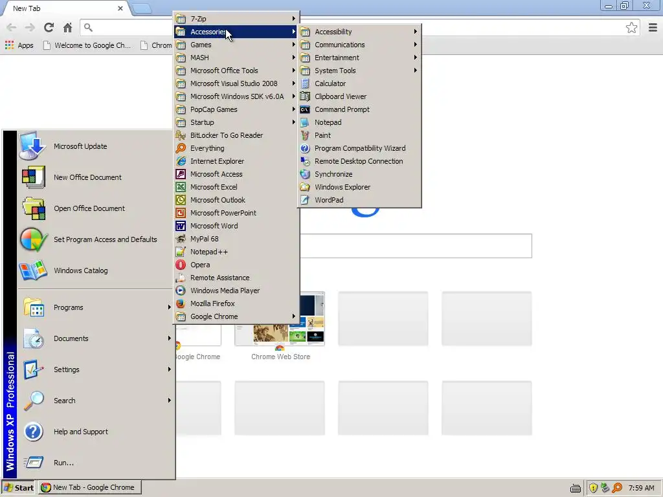Open Welcome to Google Chrome bookmark
This screenshot has width=663, height=497.
click(87, 45)
